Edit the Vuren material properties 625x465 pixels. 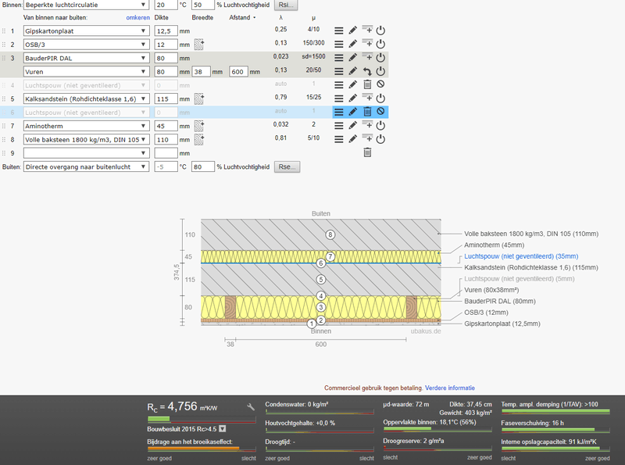pyautogui.click(x=353, y=71)
